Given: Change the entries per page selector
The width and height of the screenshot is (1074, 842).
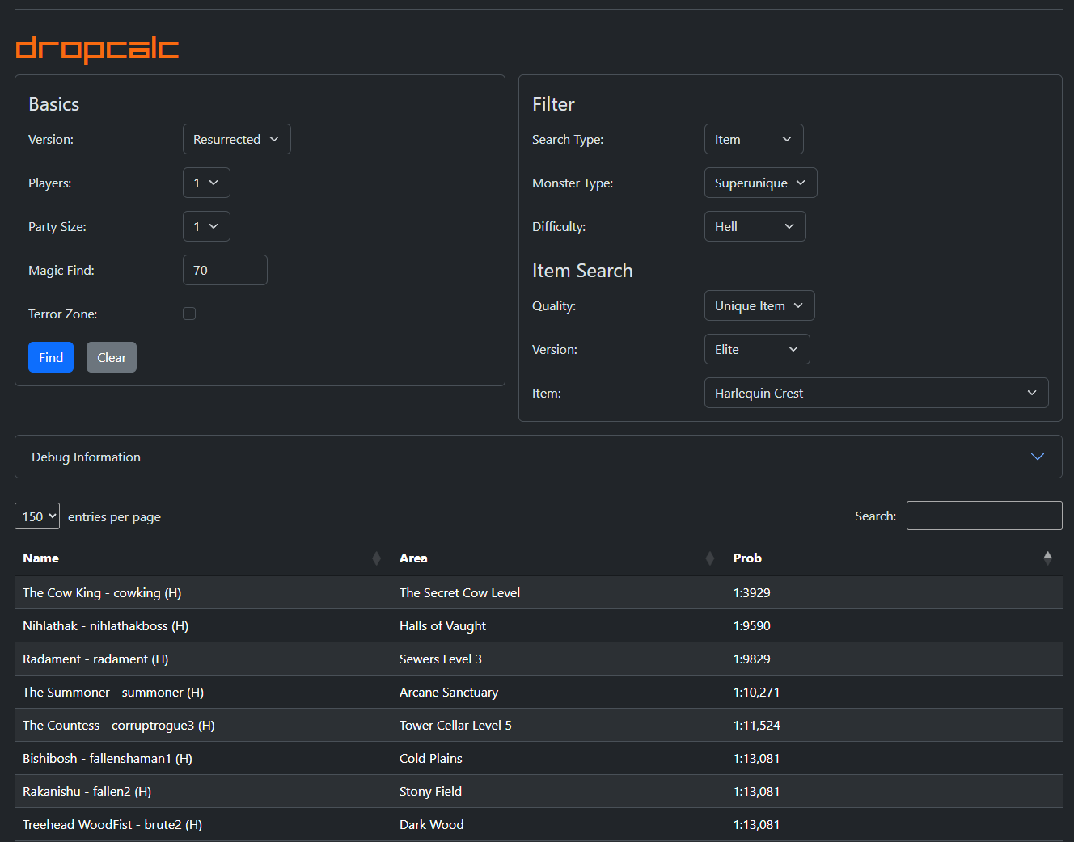Looking at the screenshot, I should [37, 516].
